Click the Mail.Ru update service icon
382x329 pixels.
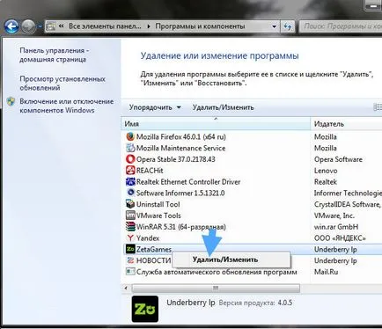[x=130, y=272]
